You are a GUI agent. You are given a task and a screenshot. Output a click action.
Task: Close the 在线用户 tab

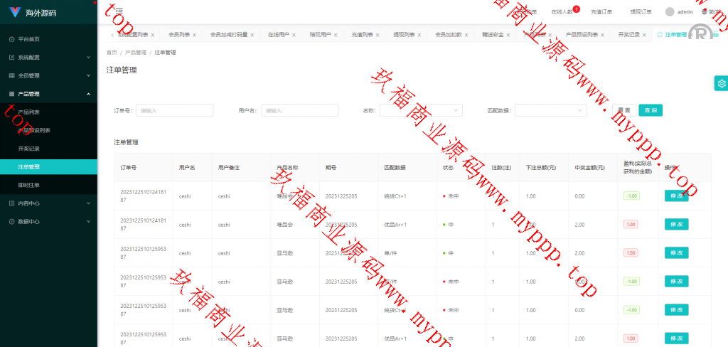[294, 35]
